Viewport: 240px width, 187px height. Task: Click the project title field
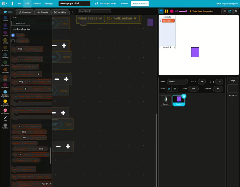point(74,3)
